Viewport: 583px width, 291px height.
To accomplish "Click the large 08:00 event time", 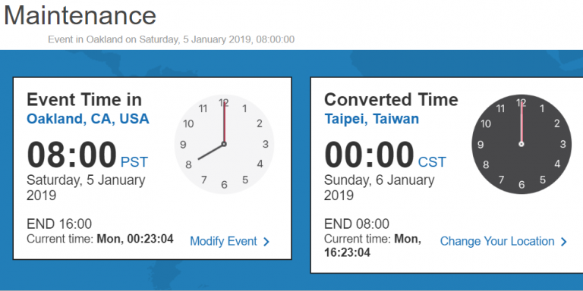I will (x=72, y=155).
